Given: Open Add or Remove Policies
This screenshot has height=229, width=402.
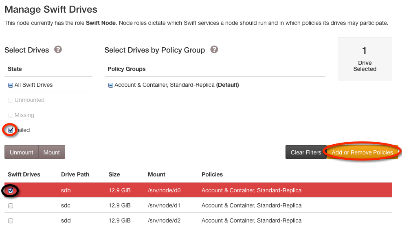Looking at the screenshot, I should click(x=362, y=152).
